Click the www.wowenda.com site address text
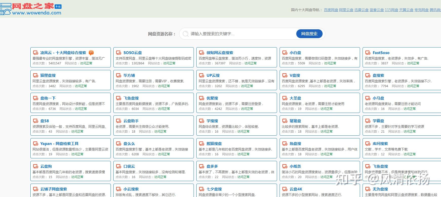Screen dimensions: 441x197 [37, 13]
